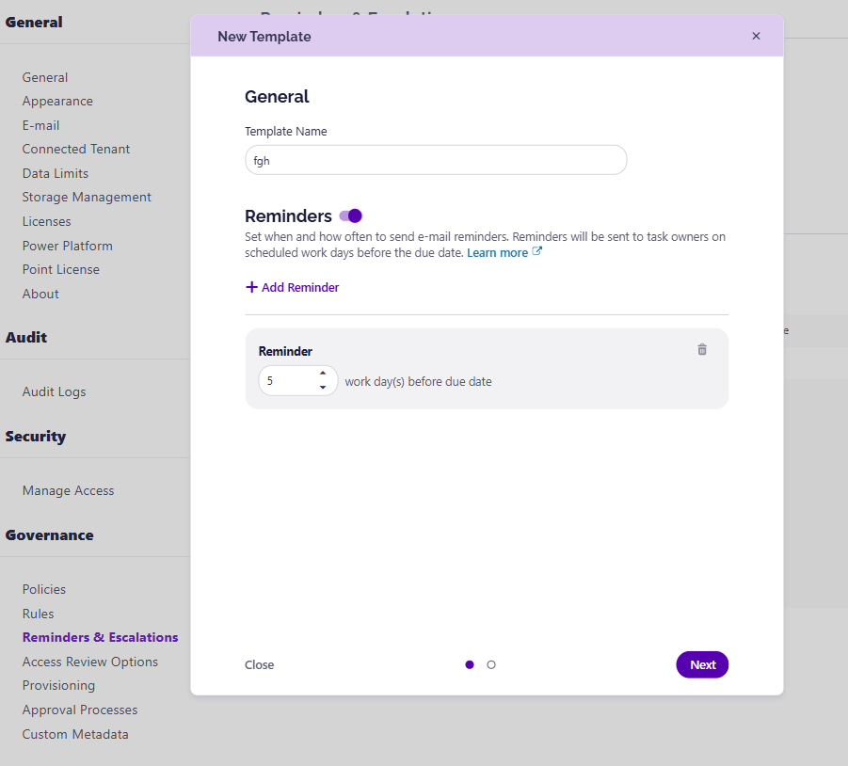Navigate to Policies under Governance

[44, 589]
